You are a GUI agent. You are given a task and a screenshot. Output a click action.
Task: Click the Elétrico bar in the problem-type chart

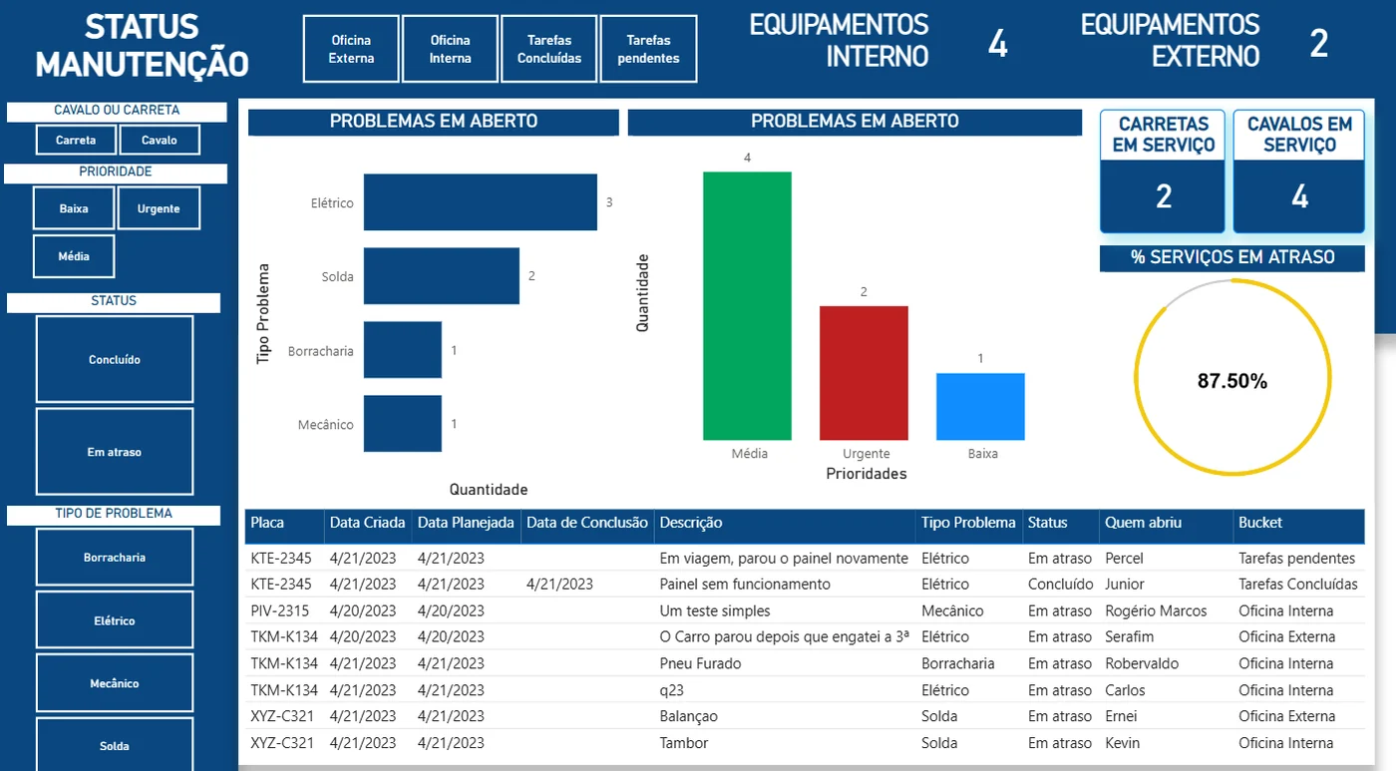pos(480,202)
